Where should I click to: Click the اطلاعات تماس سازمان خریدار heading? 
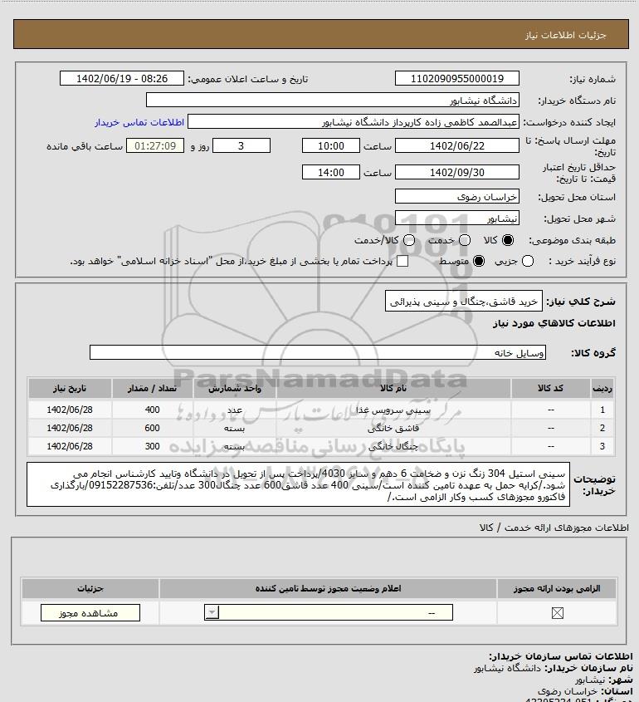coord(561,656)
